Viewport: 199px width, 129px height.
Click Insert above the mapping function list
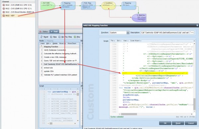(x=42, y=44)
